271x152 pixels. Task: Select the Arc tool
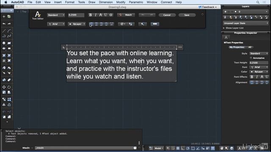tap(9, 31)
